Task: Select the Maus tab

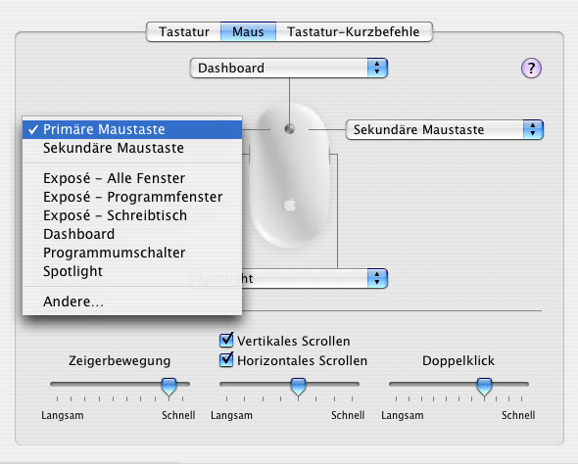Action: click(248, 31)
